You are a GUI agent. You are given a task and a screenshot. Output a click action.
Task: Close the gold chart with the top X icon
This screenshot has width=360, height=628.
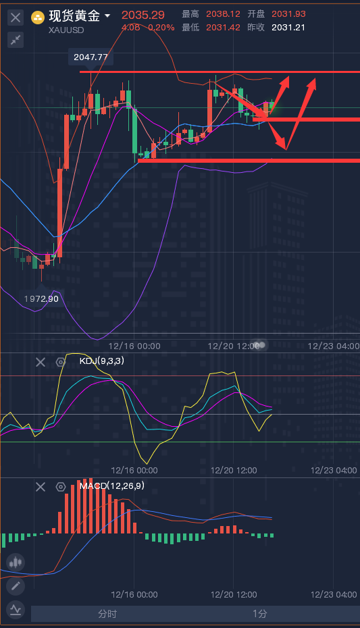click(16, 18)
